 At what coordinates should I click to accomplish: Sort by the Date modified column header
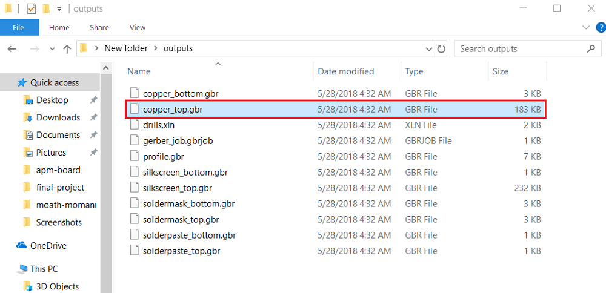pyautogui.click(x=346, y=71)
